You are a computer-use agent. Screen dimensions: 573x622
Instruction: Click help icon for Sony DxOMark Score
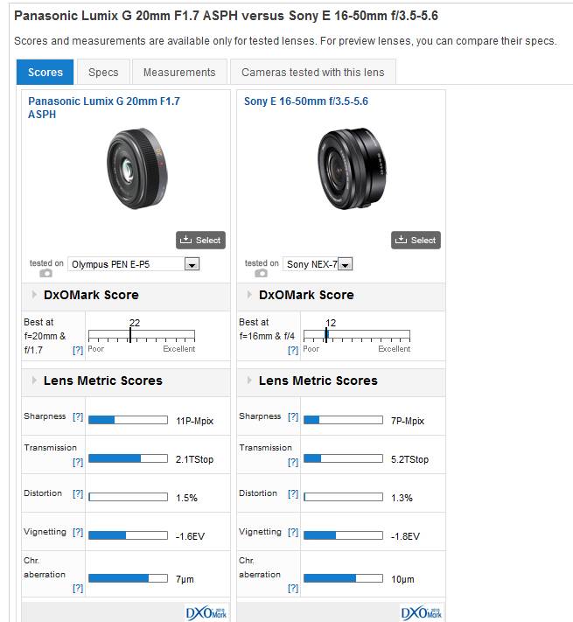293,350
